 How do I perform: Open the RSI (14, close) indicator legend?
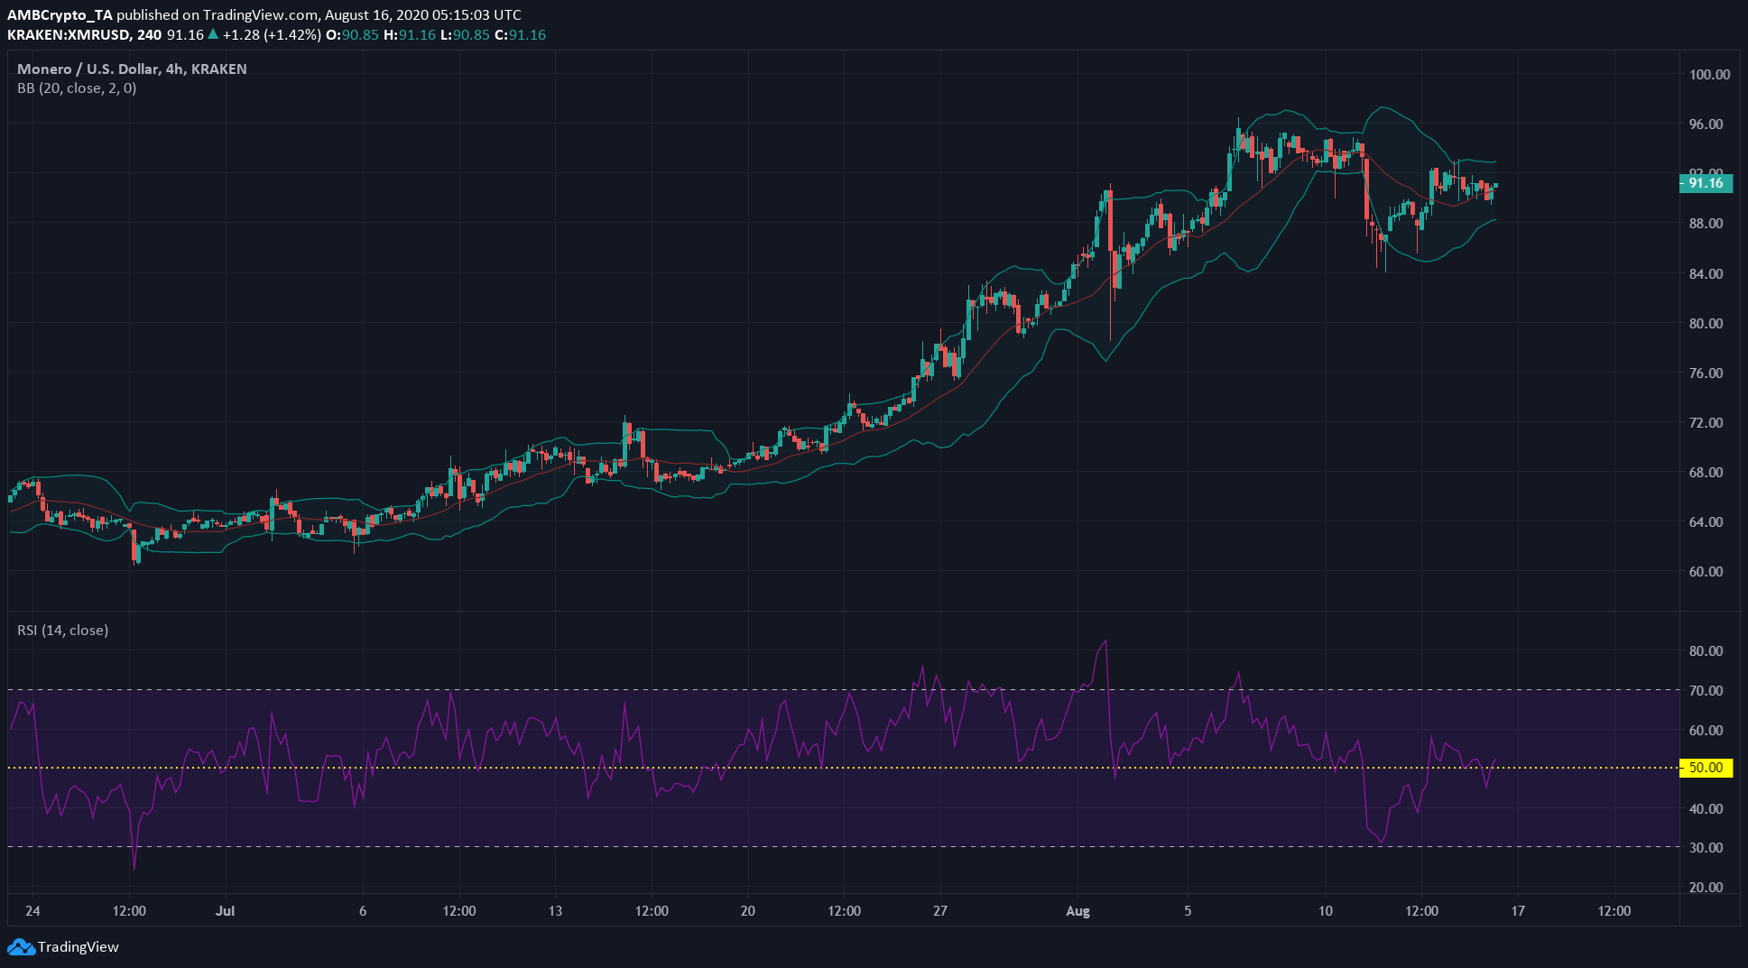(x=62, y=630)
